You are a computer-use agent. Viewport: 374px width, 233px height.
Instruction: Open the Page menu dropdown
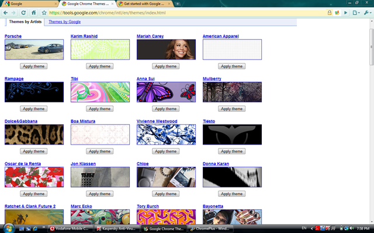coord(356,13)
